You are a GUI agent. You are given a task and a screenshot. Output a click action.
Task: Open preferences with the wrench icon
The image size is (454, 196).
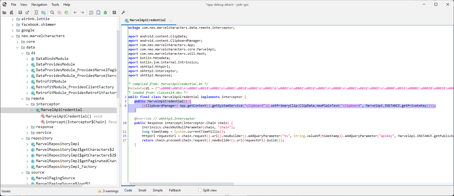pos(123,12)
